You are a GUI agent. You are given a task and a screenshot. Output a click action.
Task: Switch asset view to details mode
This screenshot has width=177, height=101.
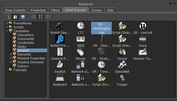coord(48,17)
